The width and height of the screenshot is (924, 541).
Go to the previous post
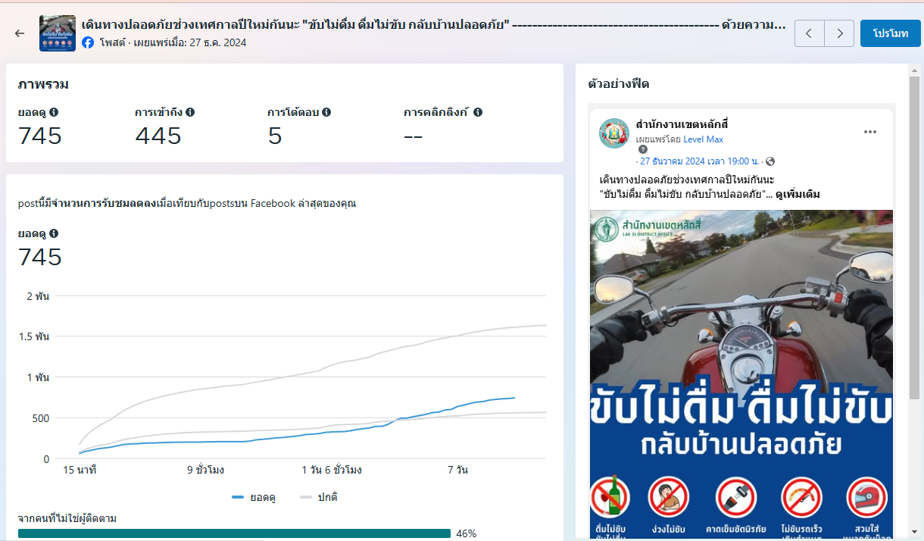pos(810,33)
